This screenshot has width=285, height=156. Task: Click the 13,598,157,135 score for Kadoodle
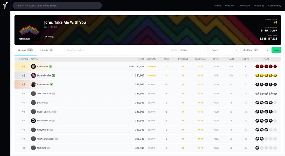135,66
